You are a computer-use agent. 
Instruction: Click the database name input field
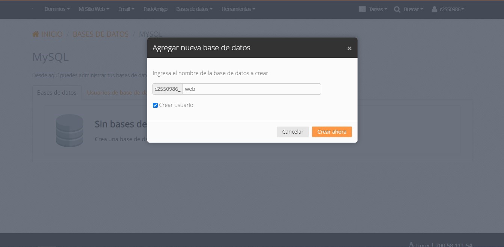pos(251,89)
